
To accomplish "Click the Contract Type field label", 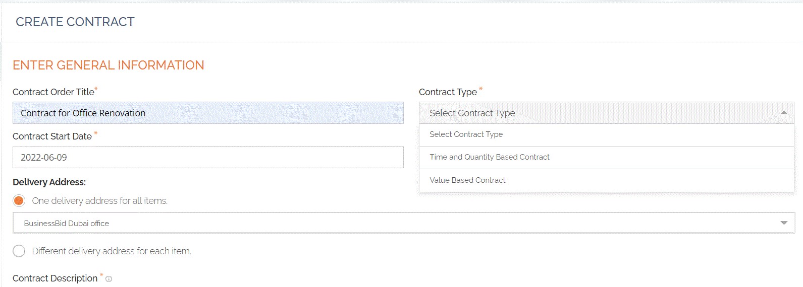I will point(448,92).
